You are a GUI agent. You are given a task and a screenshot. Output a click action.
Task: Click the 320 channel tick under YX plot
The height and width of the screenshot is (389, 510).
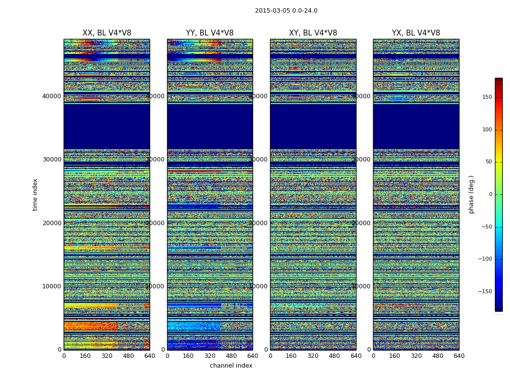(x=416, y=356)
